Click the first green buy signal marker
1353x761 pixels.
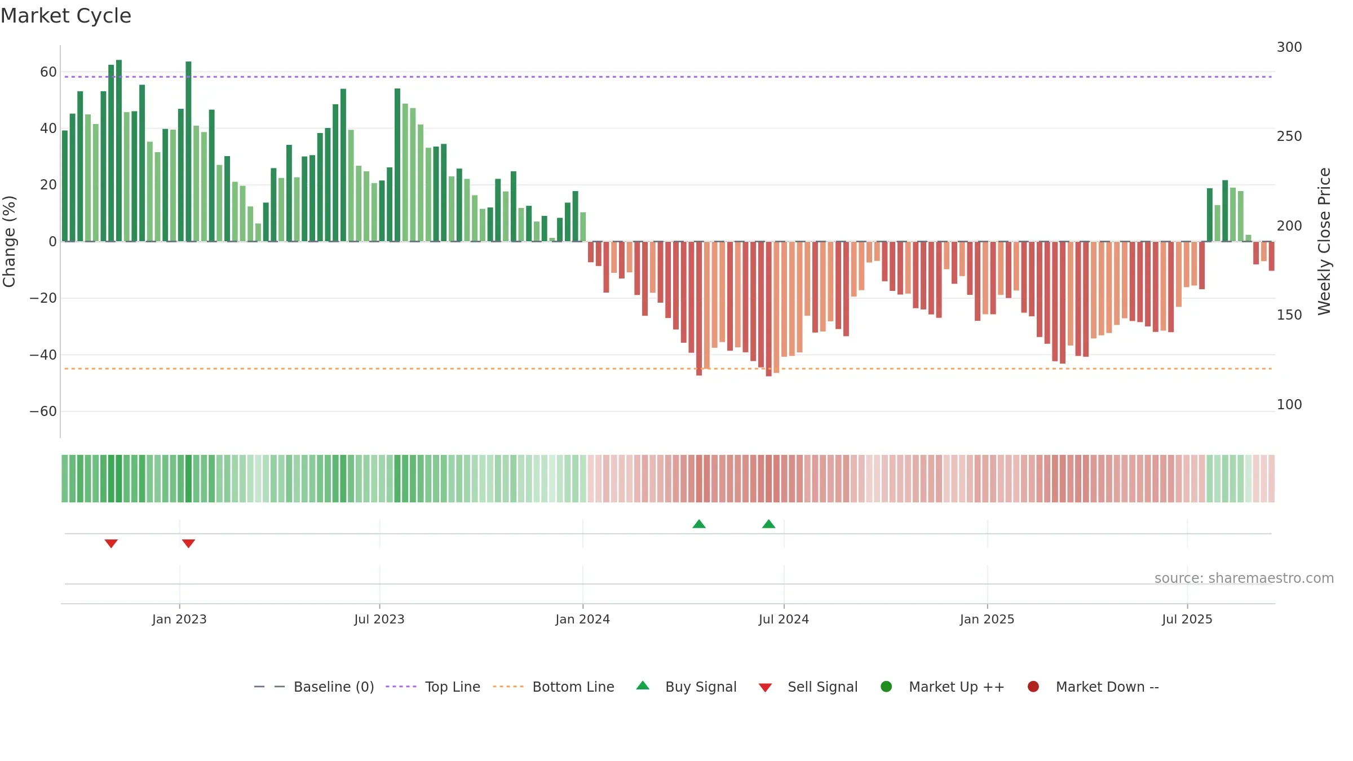pyautogui.click(x=699, y=524)
